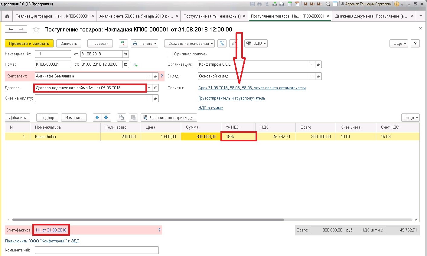The width and height of the screenshot is (427, 256).
Task: Move table row down with blue arrow
Action: point(106,117)
